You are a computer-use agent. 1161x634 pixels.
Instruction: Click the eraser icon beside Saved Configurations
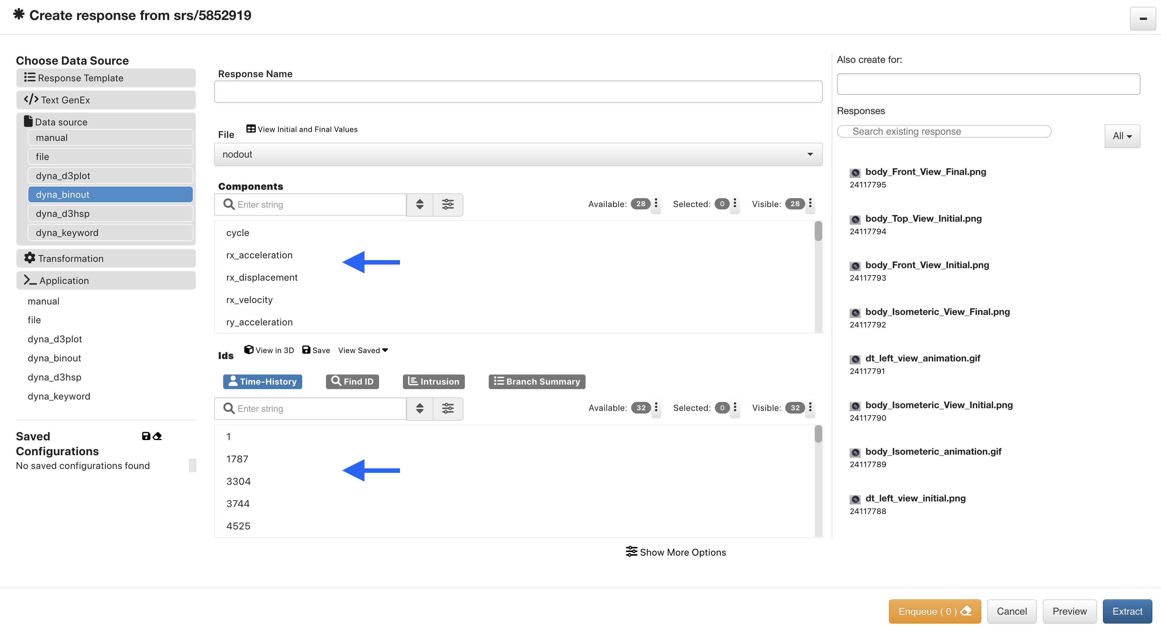coord(157,436)
